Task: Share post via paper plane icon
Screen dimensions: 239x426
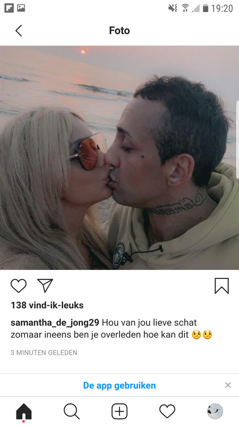Action: pos(45,285)
